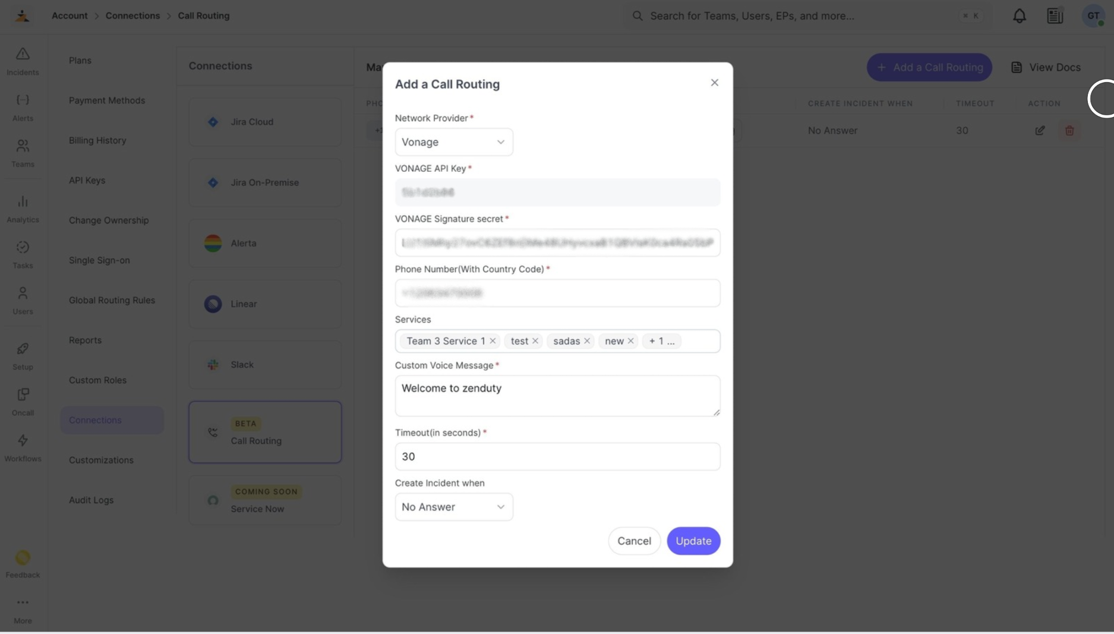The height and width of the screenshot is (634, 1114).
Task: Click the Timeout in seconds field
Action: pos(557,456)
